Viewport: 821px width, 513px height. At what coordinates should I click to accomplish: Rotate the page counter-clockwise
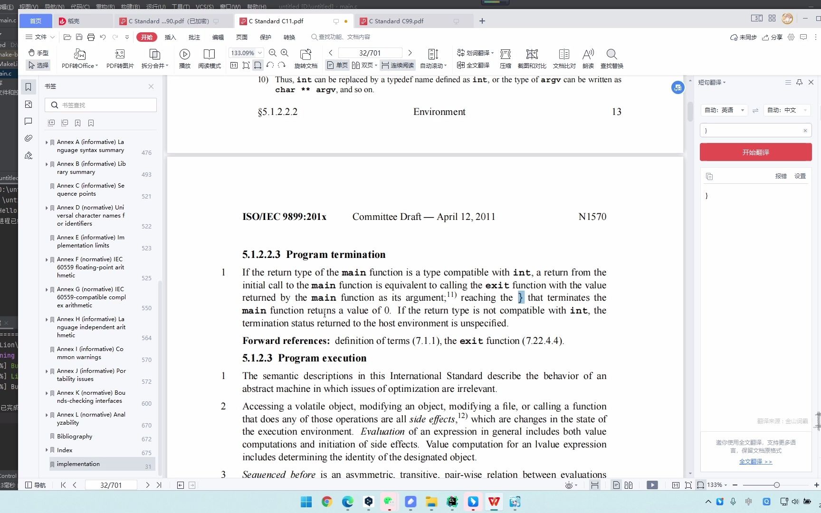point(270,65)
